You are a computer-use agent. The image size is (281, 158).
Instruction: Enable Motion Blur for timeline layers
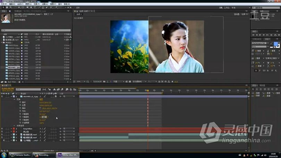pyautogui.click(x=62, y=89)
